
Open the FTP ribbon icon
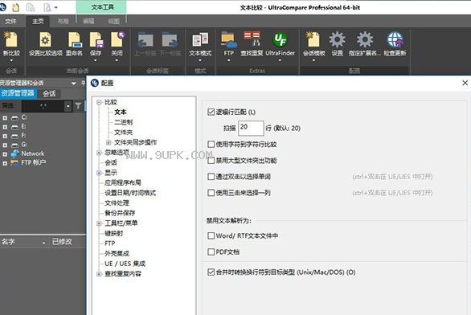(228, 39)
